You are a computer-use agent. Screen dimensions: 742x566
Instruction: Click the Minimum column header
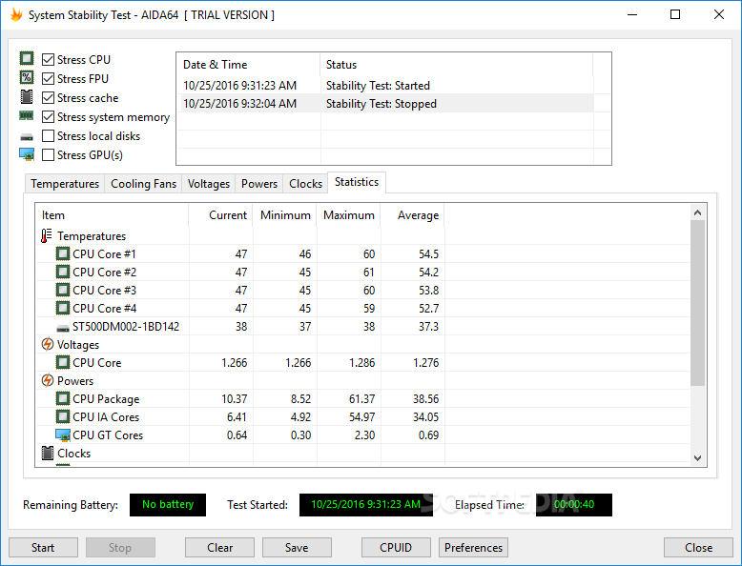click(x=285, y=215)
